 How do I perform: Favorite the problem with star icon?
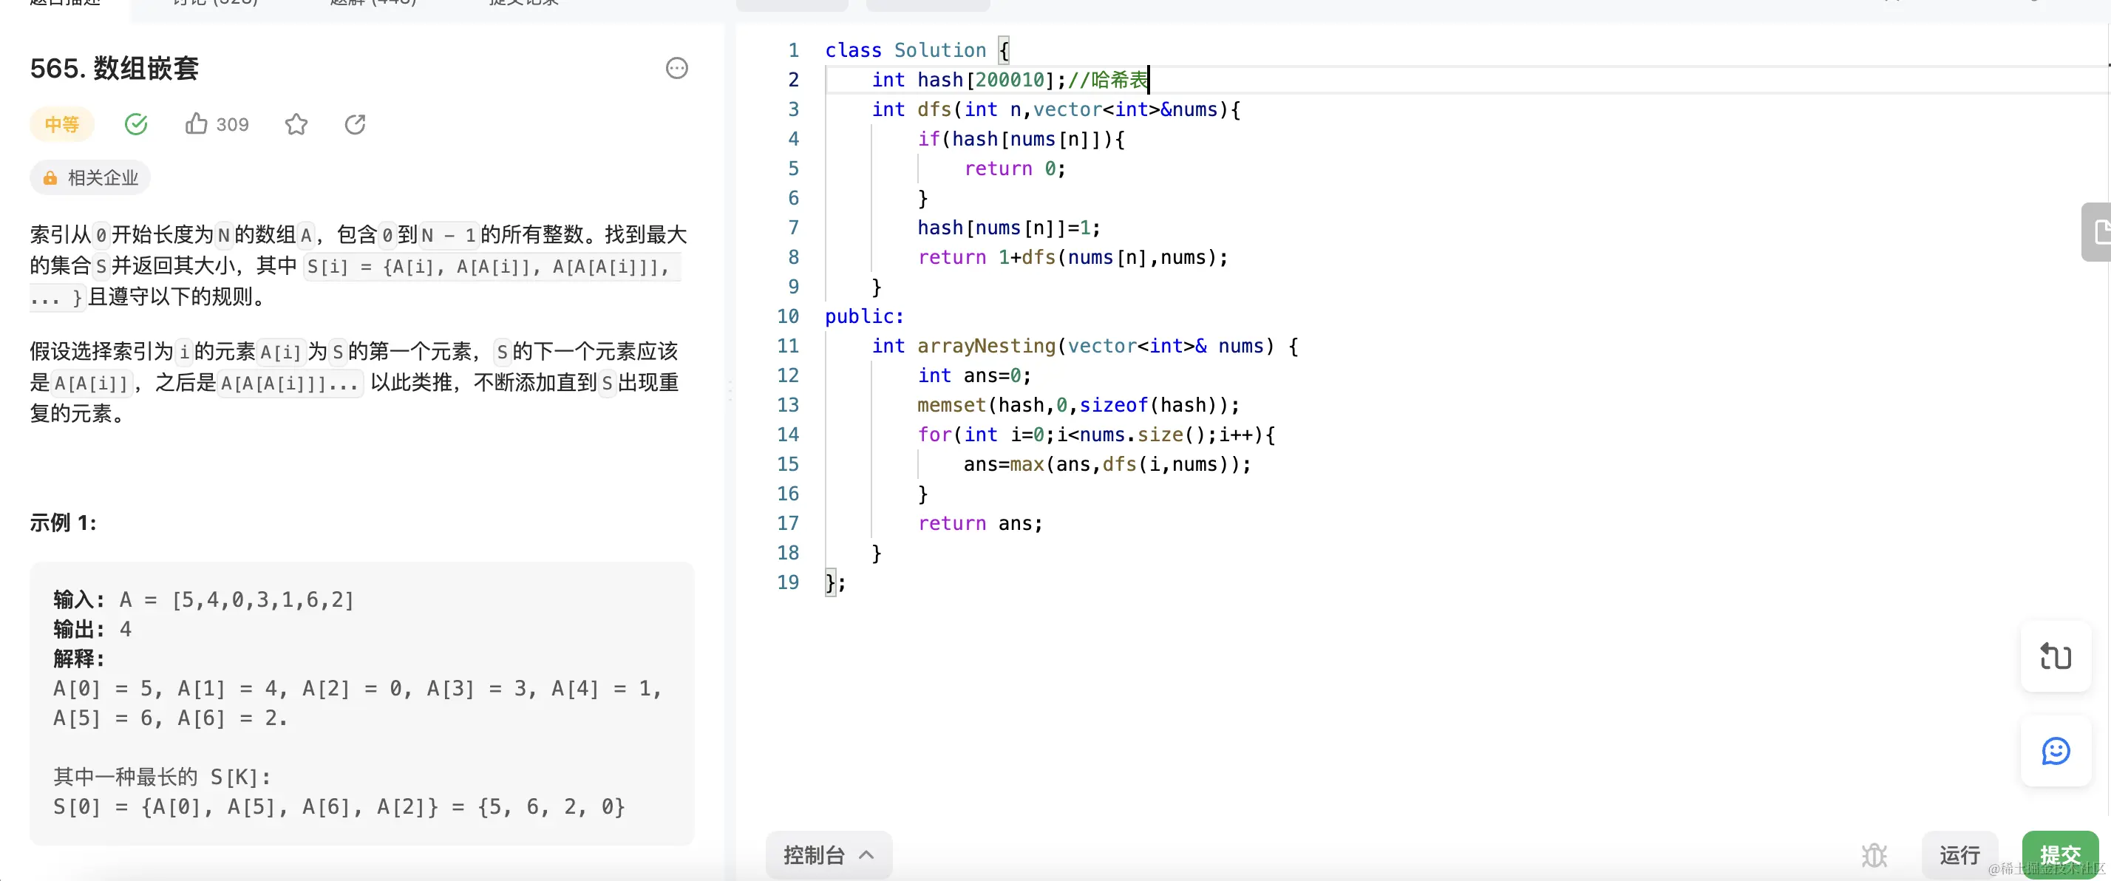coord(296,125)
